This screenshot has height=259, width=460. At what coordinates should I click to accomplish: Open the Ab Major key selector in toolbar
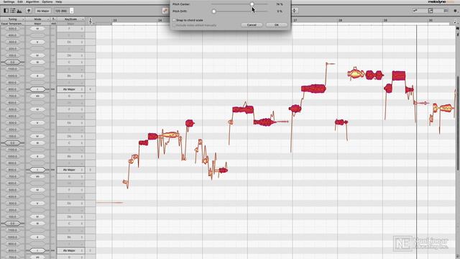tap(43, 11)
